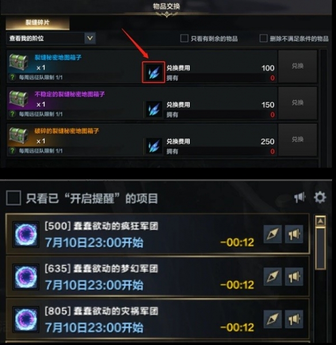This screenshot has height=345, width=336.
Task: Click dropdown arrow next to 查看我的阶位
Action: point(90,38)
